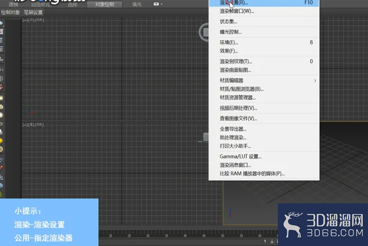Screen dimensions: 368x246
Task: Open 材质/贴图浏览器(B)... menu item
Action: [264, 89]
